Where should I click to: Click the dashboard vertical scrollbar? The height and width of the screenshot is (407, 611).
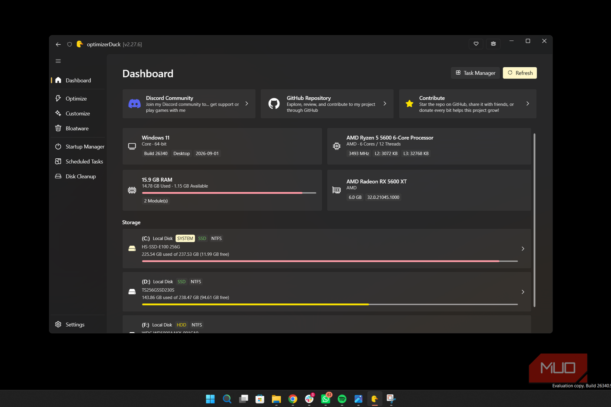click(x=534, y=220)
